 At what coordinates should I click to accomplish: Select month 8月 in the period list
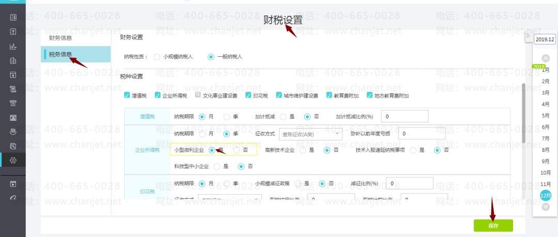(x=546, y=150)
